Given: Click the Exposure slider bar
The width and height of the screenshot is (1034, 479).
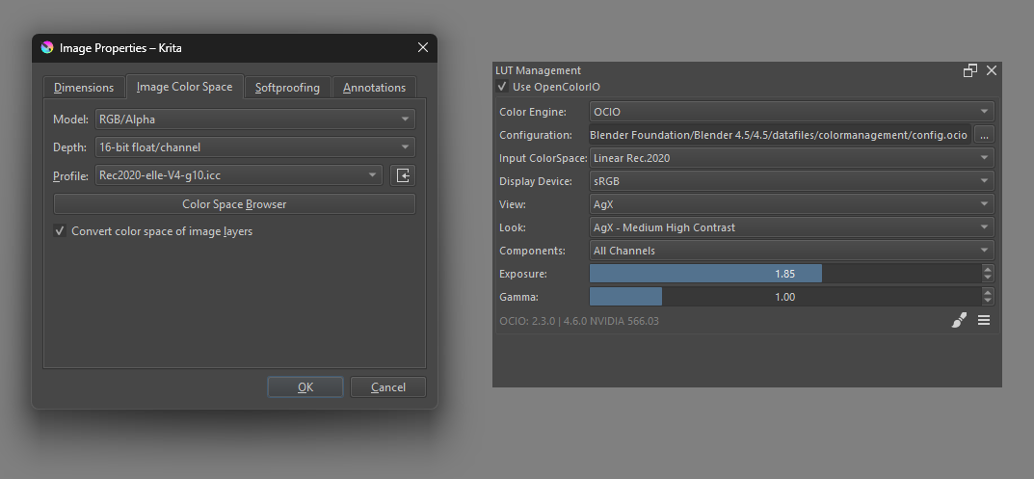Looking at the screenshot, I should (784, 274).
